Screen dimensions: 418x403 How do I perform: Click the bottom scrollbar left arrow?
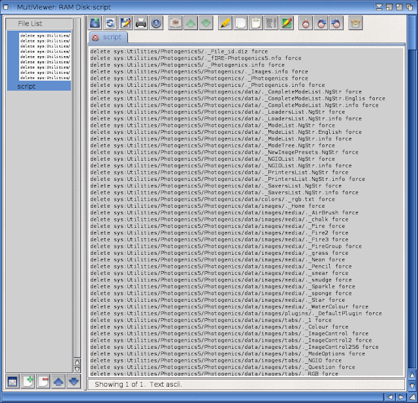[x=390, y=397]
